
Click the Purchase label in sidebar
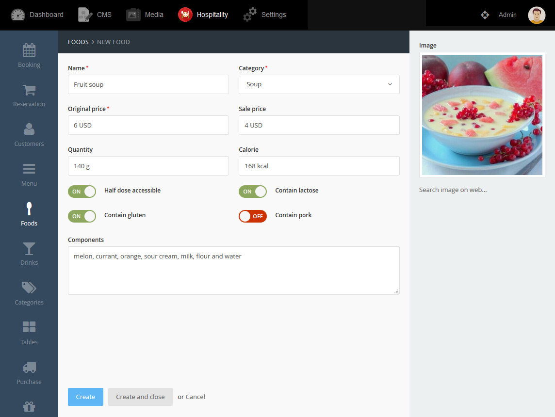(29, 382)
